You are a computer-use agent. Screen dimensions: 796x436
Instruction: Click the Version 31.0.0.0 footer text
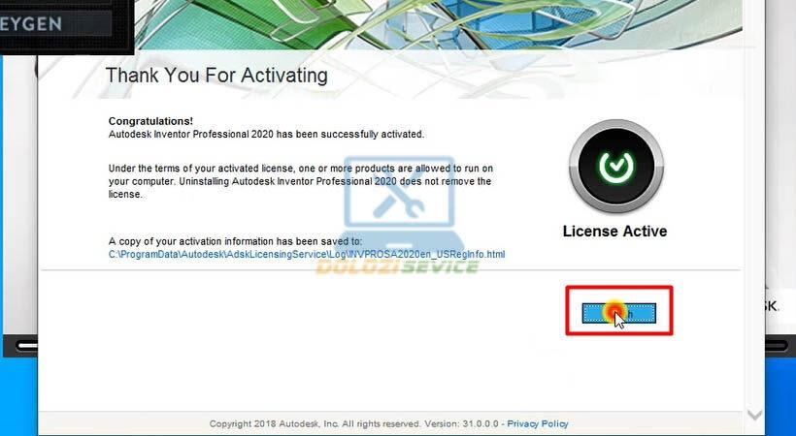click(462, 423)
